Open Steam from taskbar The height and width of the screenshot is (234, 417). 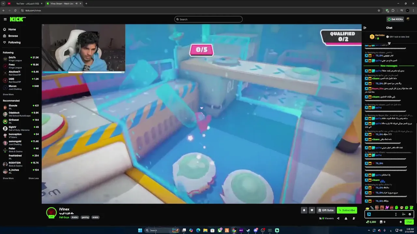(249, 230)
